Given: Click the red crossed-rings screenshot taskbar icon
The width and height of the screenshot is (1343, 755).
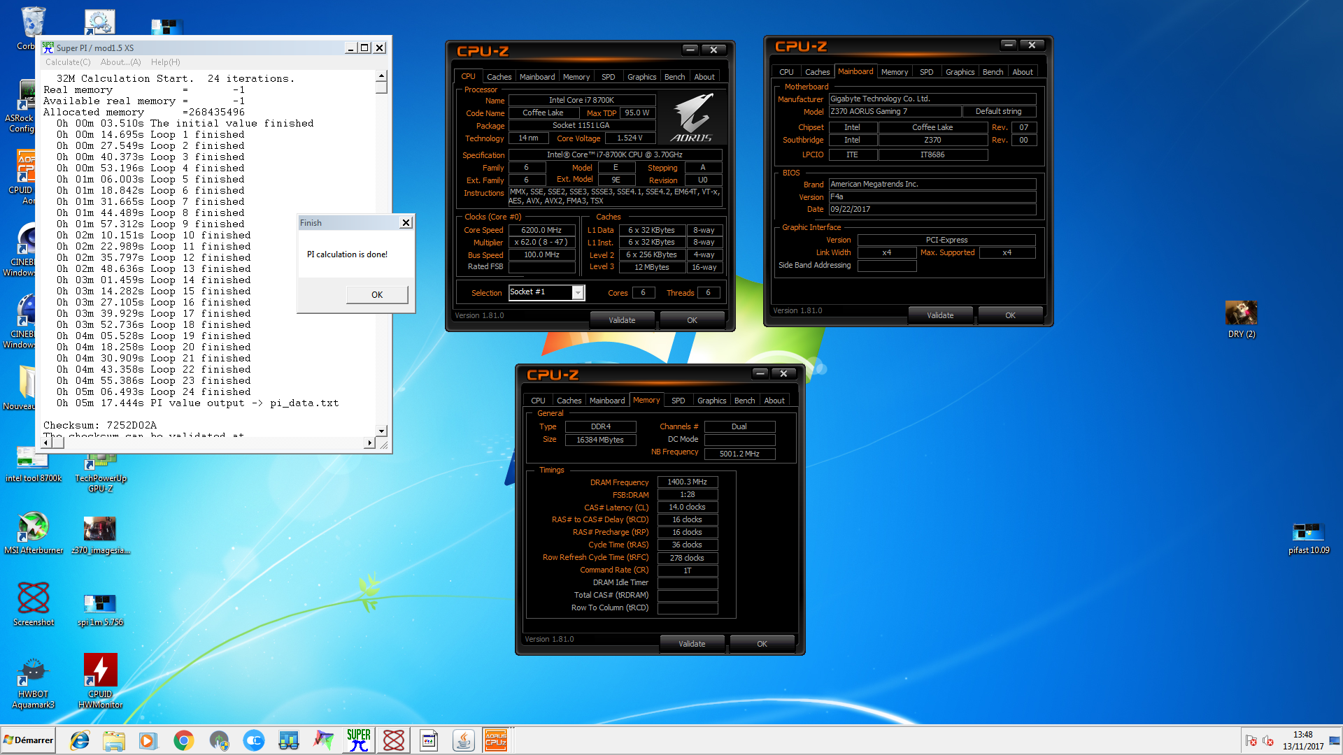Looking at the screenshot, I should tap(394, 740).
